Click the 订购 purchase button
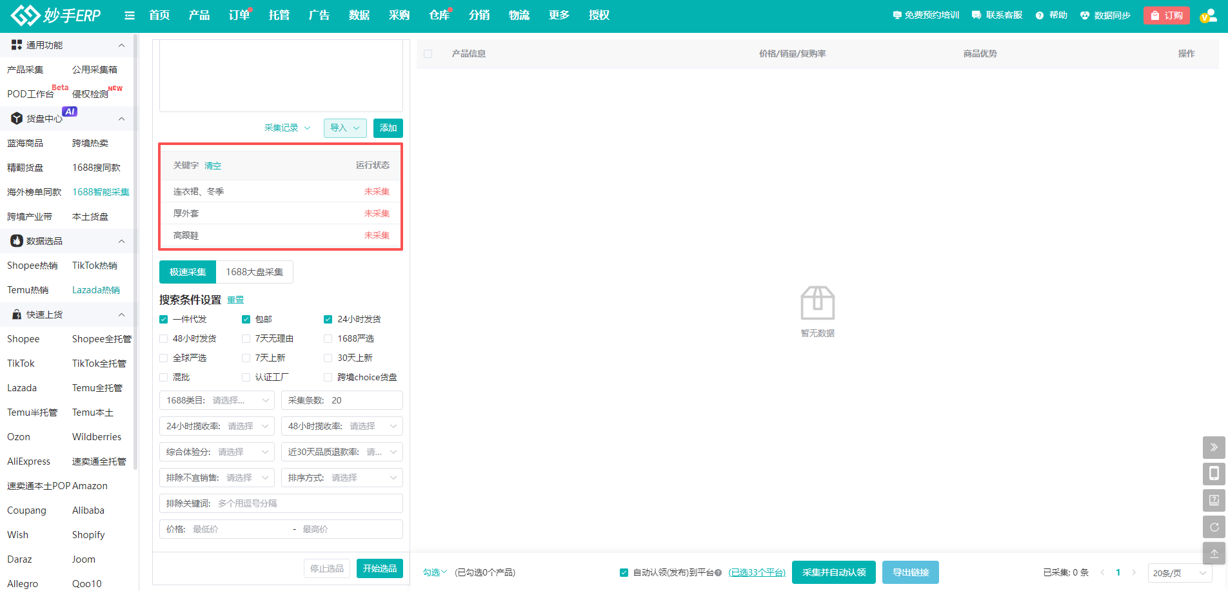The height and width of the screenshot is (591, 1228). [1166, 15]
